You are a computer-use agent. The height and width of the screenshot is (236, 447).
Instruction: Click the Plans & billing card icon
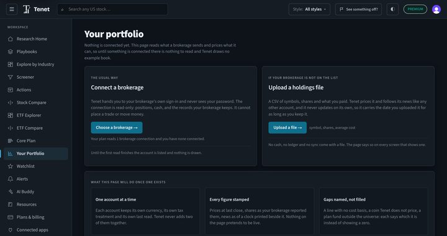(11, 217)
